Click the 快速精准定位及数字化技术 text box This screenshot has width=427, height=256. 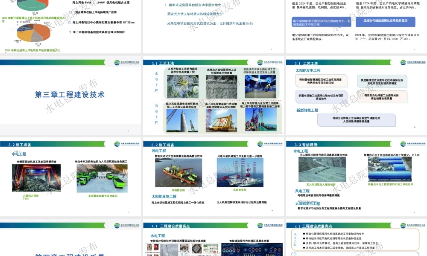382,81
